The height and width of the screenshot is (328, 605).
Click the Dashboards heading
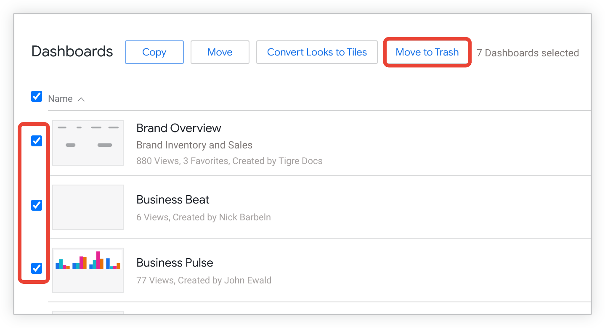coord(72,51)
